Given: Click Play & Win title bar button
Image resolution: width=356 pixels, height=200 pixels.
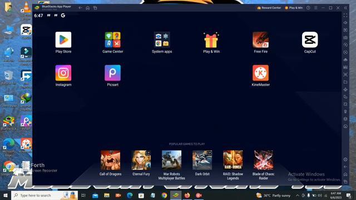Looking at the screenshot, I should pos(294,8).
